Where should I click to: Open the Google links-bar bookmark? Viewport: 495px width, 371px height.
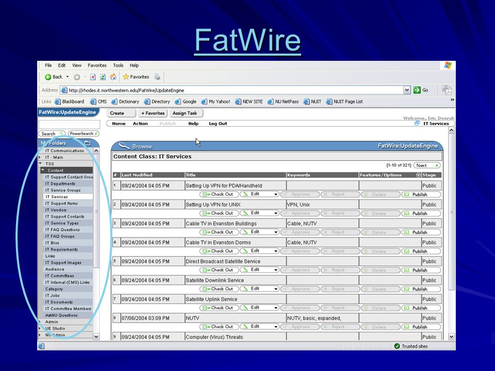[x=186, y=102]
